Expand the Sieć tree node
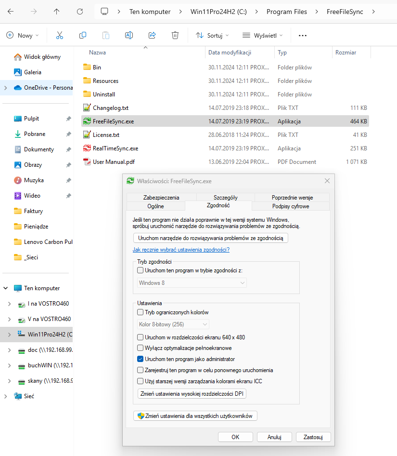The height and width of the screenshot is (456, 397). (x=5, y=396)
